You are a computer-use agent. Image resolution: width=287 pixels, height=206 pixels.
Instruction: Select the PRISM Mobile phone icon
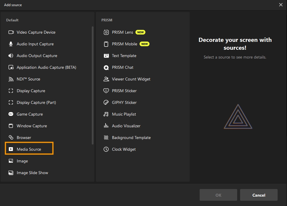point(106,44)
